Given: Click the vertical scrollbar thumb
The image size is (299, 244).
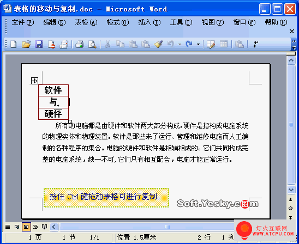Looking at the screenshot, I should pyautogui.click(x=291, y=125).
